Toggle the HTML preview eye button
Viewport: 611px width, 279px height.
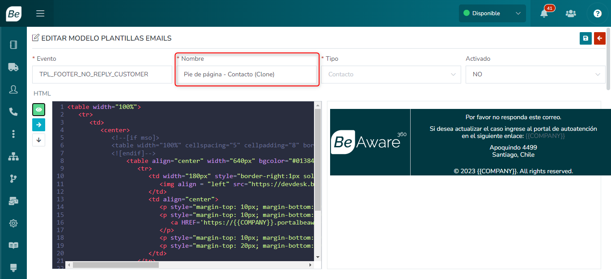coord(39,110)
